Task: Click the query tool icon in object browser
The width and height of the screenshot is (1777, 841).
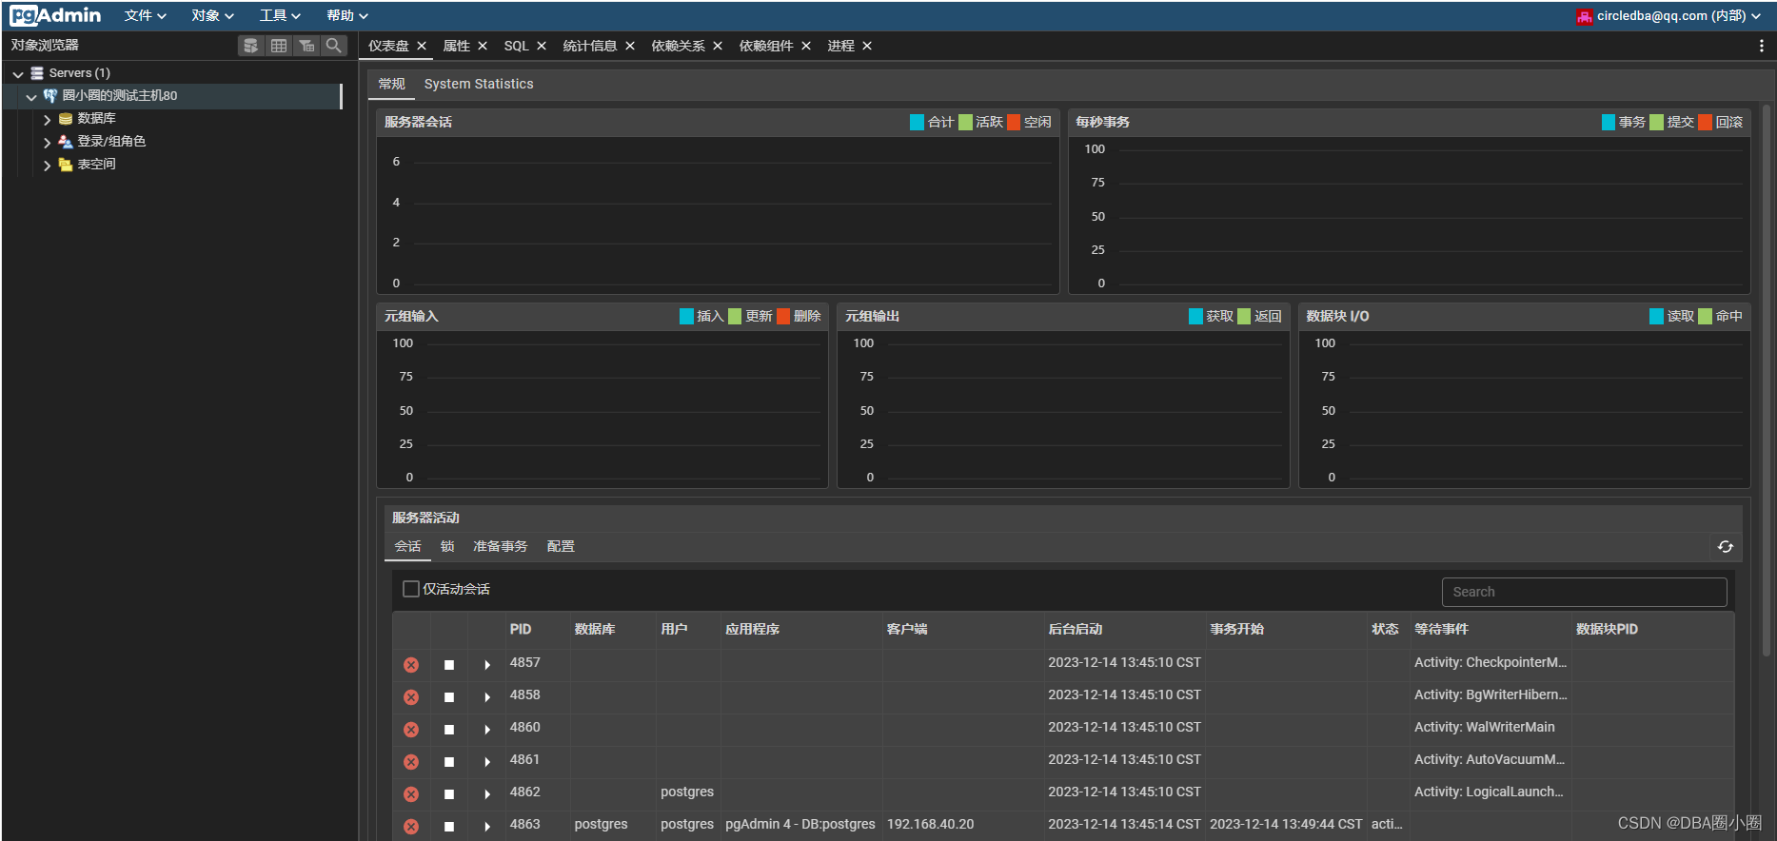Action: point(250,46)
